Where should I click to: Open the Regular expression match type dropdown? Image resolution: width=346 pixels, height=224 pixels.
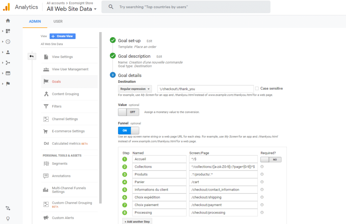pos(135,89)
